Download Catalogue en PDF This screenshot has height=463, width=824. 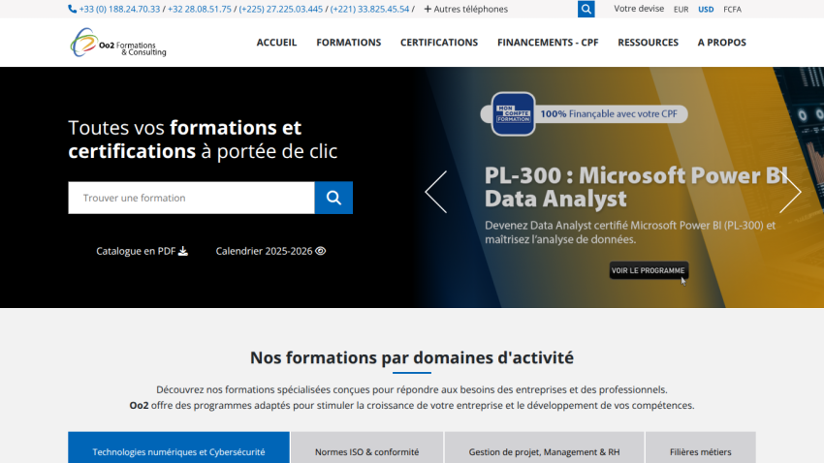142,251
